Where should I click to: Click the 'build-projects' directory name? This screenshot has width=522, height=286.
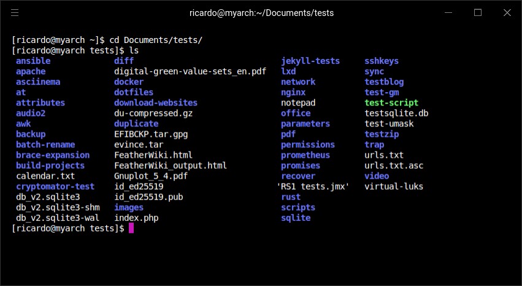point(50,166)
